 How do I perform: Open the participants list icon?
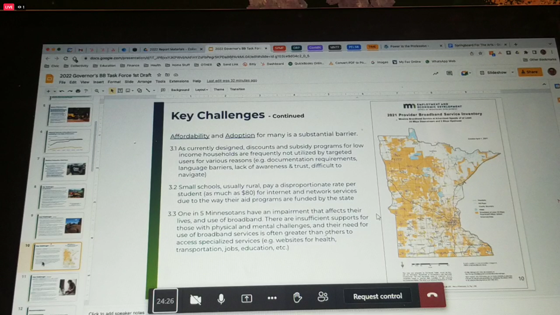tap(323, 297)
